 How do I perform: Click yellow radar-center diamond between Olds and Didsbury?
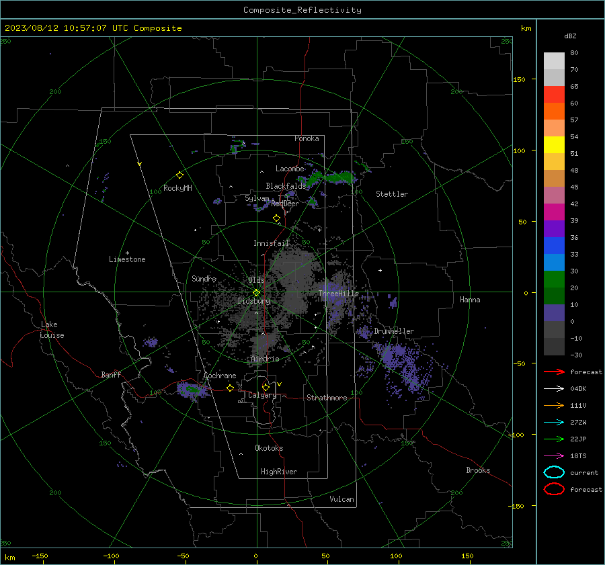pyautogui.click(x=256, y=292)
